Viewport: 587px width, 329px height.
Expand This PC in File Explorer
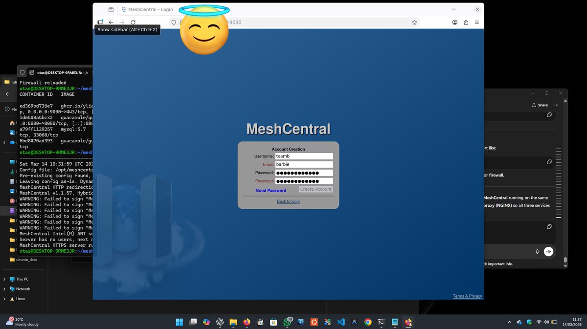(4, 279)
